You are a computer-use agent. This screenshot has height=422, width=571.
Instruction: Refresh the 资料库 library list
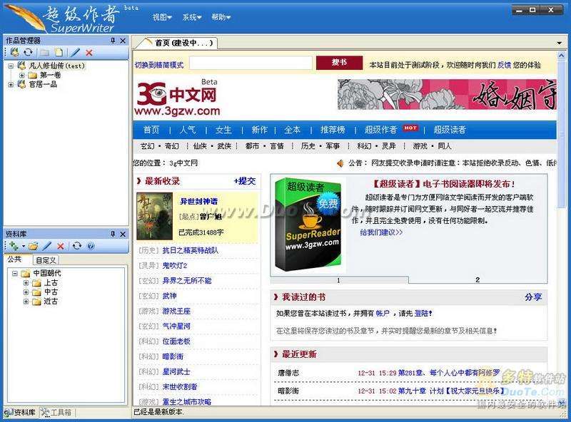tap(76, 246)
